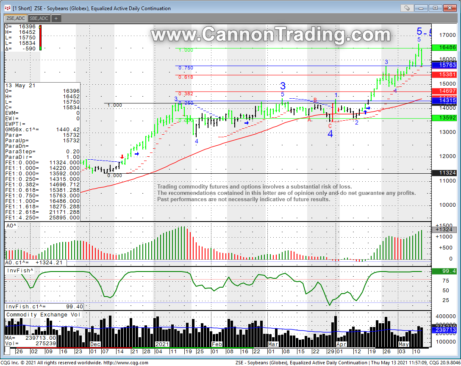Click the red 0.618 Fibonacci level label
Image resolution: width=461 pixels, height=366 pixels.
pyautogui.click(x=186, y=78)
